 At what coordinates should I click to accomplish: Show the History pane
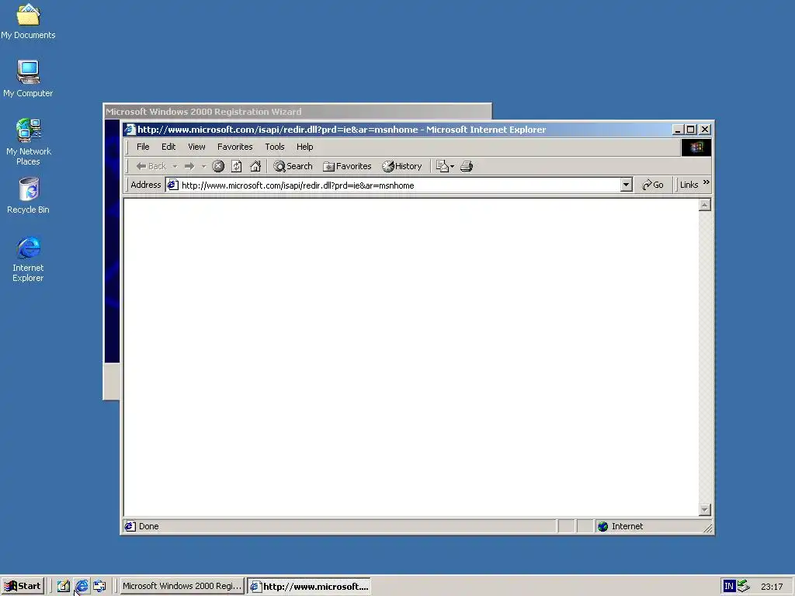pos(402,166)
